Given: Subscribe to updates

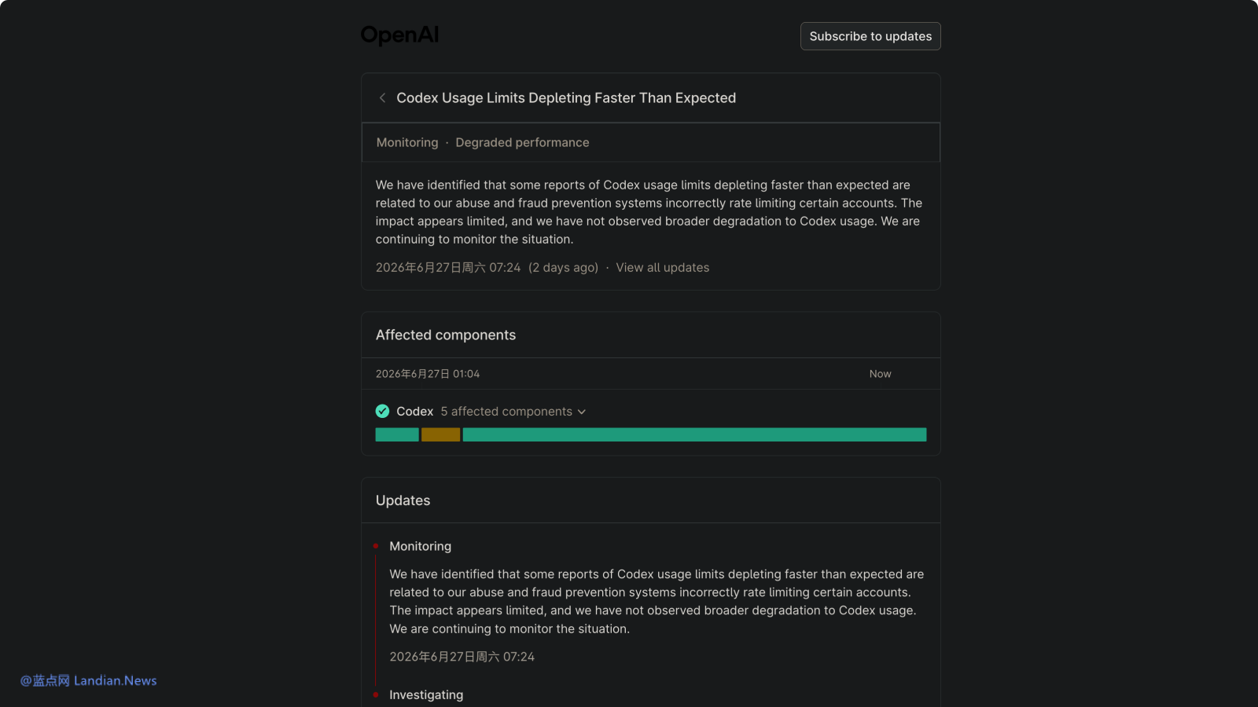Looking at the screenshot, I should tap(870, 36).
